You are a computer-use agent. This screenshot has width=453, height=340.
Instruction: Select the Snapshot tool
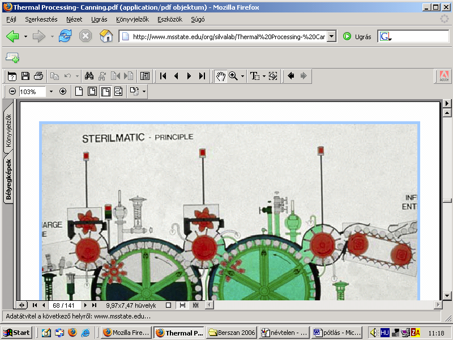point(273,76)
